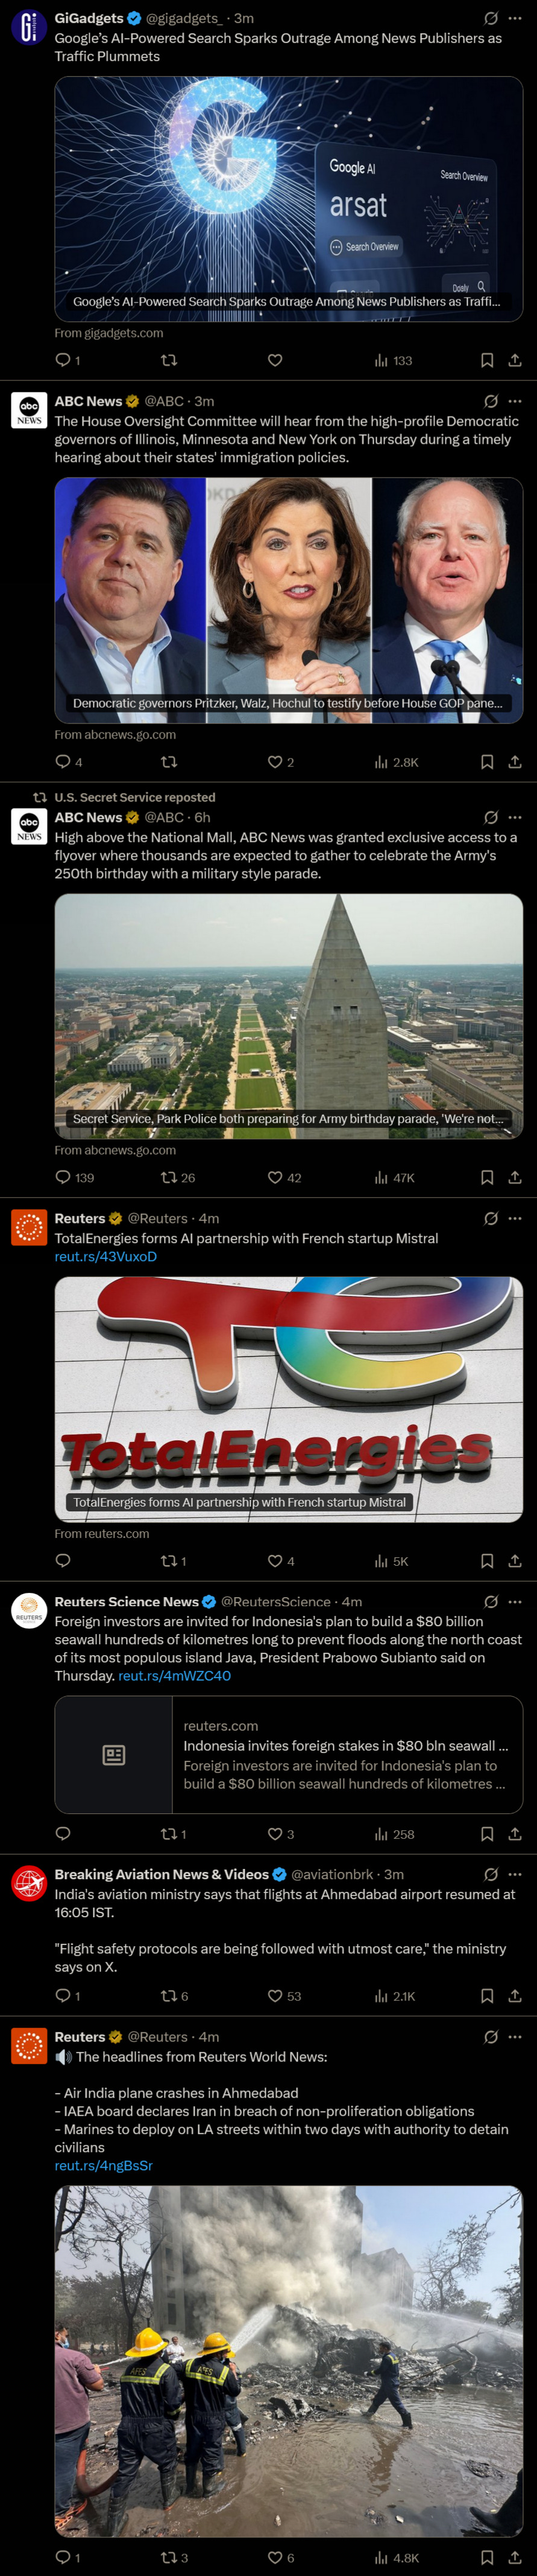The height and width of the screenshot is (2576, 537).
Task: Open reut.rs/4mWZC40 seawall article link
Action: pos(175,1675)
